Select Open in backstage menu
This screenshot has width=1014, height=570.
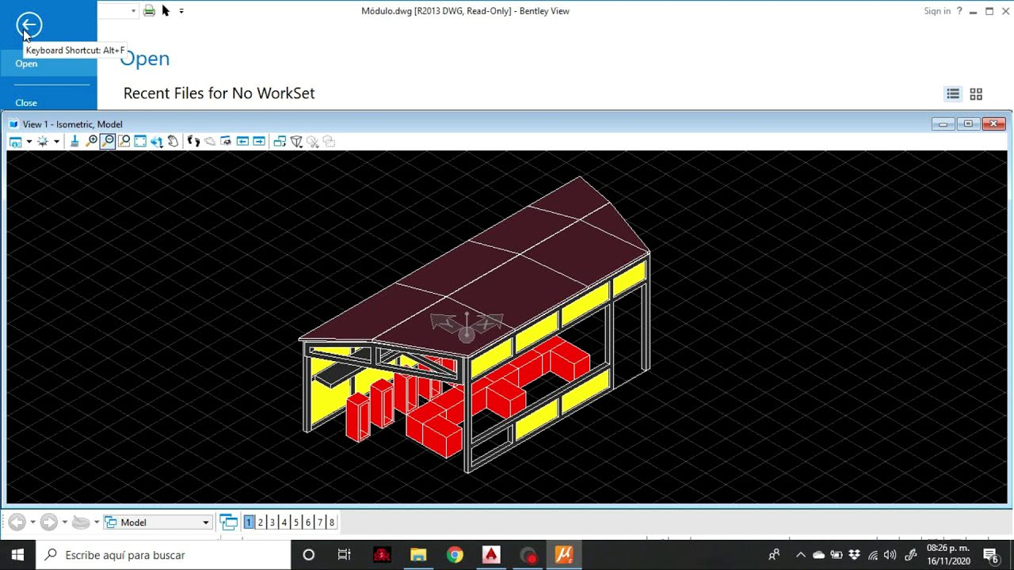coord(48,63)
